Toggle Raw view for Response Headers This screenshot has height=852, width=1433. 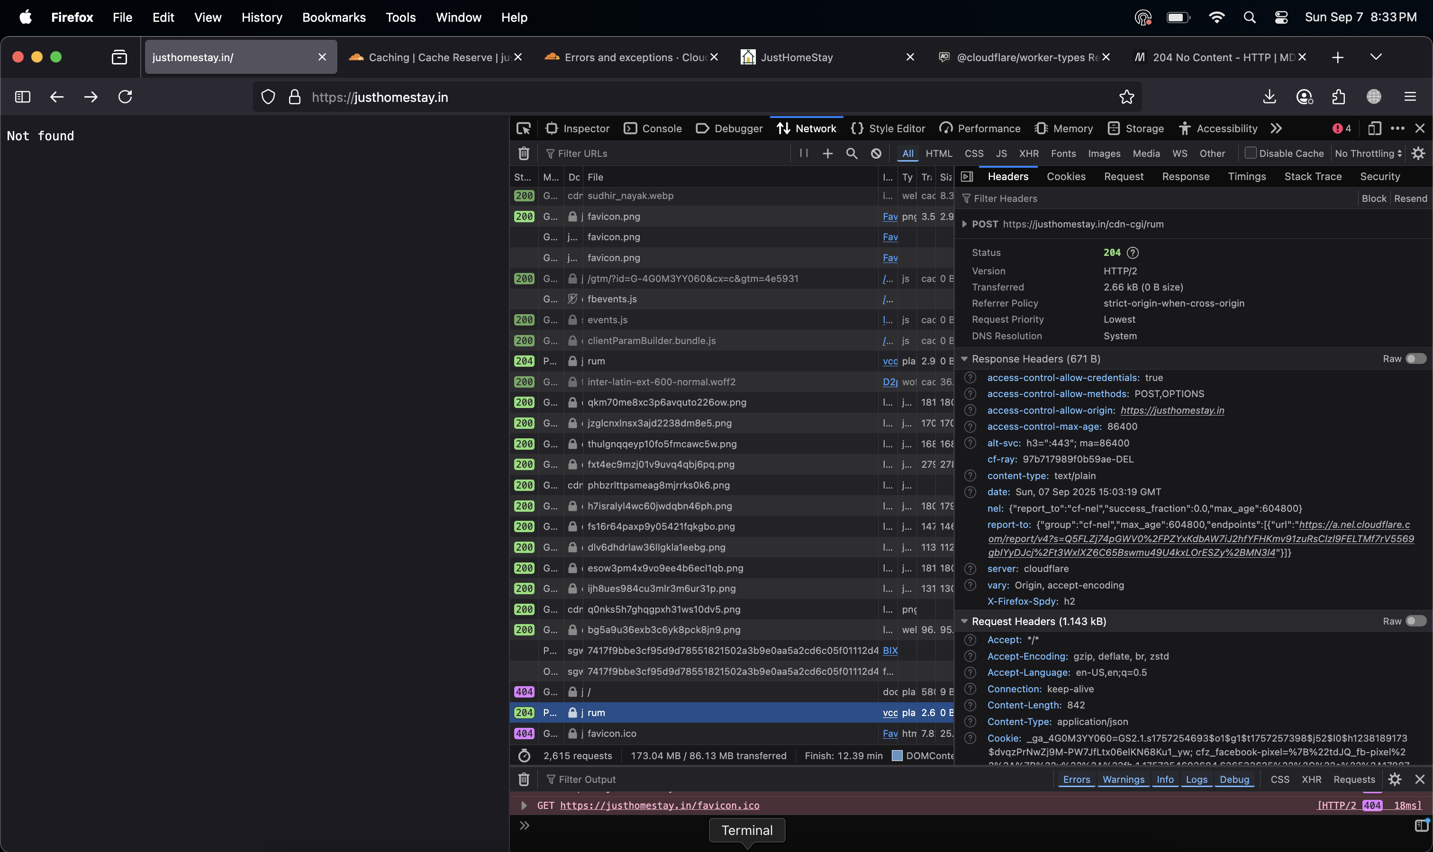coord(1415,359)
